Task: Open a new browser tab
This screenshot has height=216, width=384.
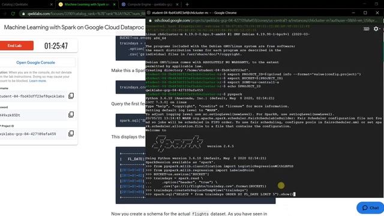Action: pyautogui.click(x=187, y=4)
